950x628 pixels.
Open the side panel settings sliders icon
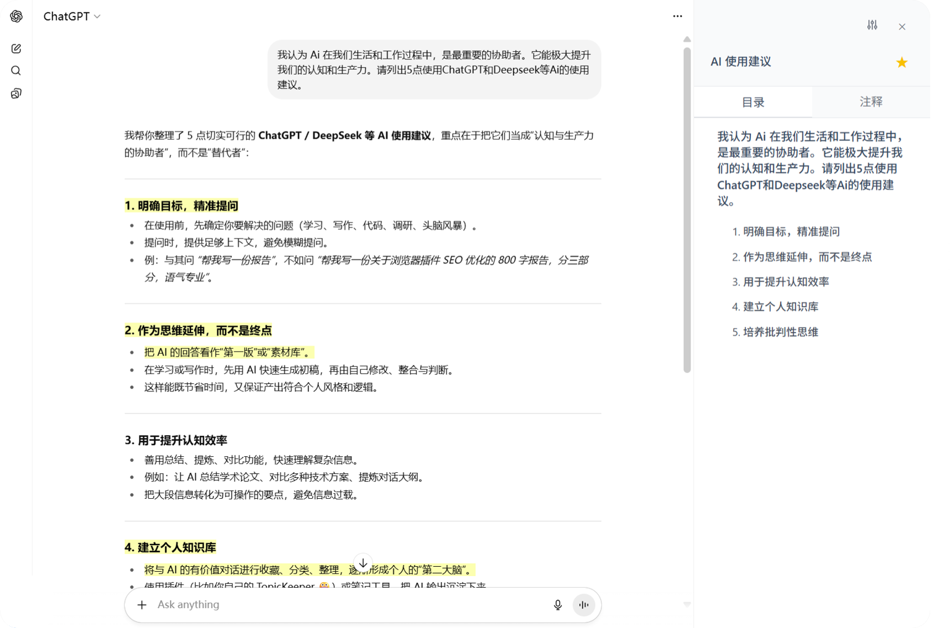pos(872,25)
